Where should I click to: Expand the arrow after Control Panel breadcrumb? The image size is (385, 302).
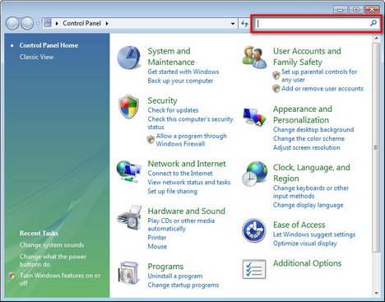click(107, 24)
